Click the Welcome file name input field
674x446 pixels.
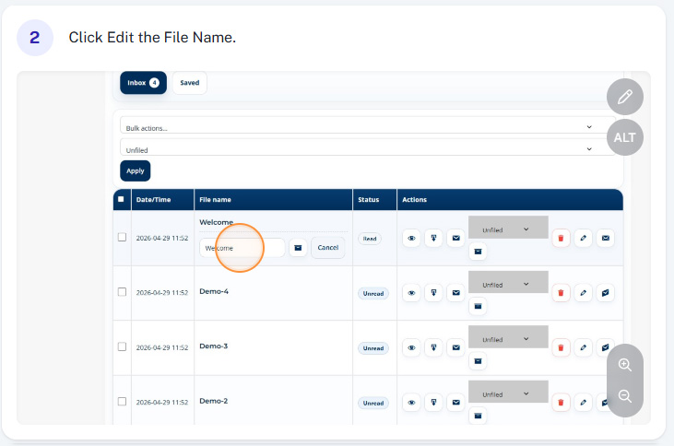coord(242,248)
